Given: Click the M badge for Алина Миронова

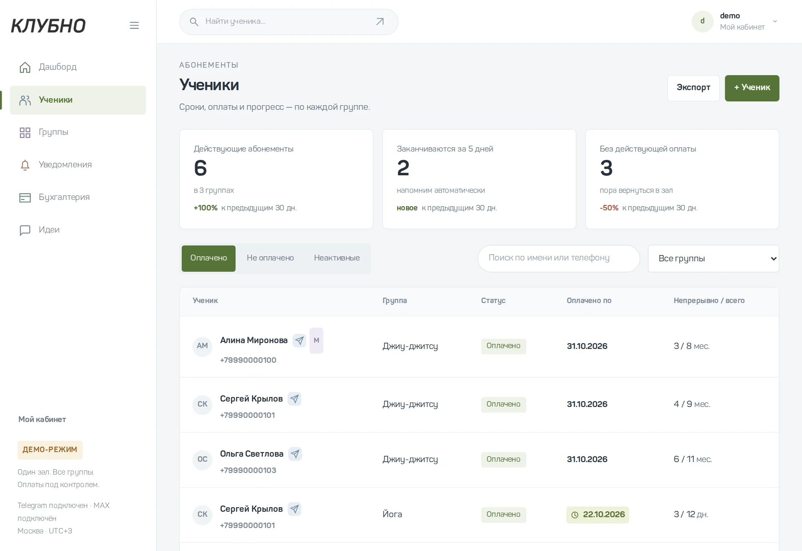Looking at the screenshot, I should point(316,341).
